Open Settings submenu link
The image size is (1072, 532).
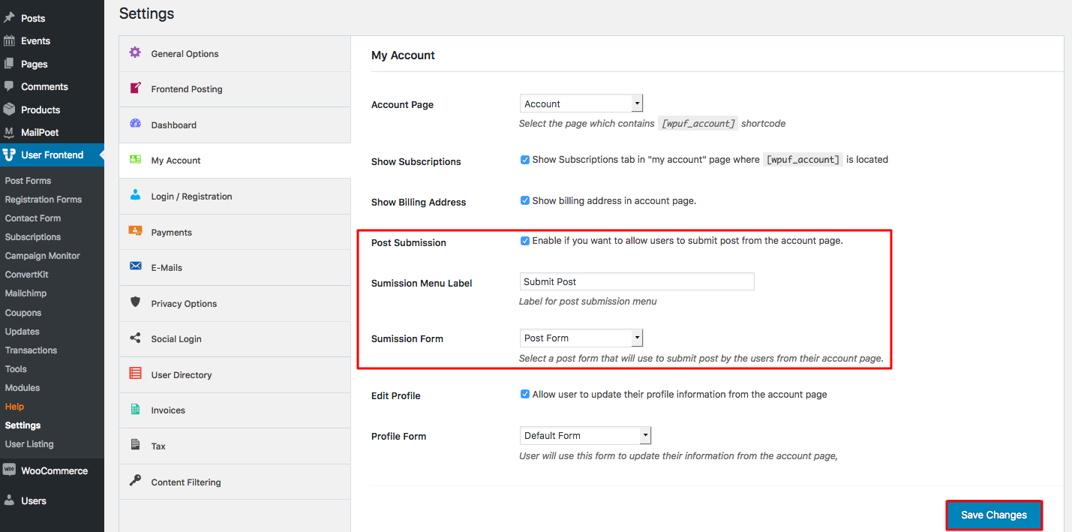tap(23, 425)
